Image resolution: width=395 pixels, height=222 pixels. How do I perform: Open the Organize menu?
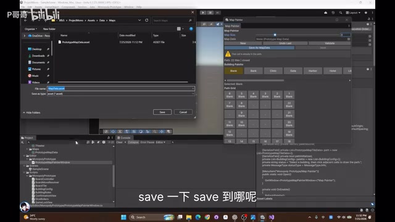click(x=31, y=29)
